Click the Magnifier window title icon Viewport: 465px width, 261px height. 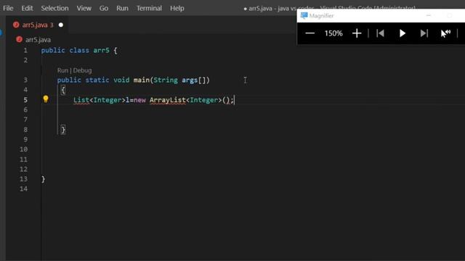click(x=304, y=15)
